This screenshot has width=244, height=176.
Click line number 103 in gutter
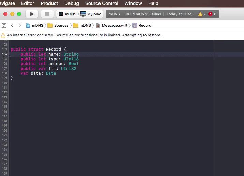pos(4,49)
